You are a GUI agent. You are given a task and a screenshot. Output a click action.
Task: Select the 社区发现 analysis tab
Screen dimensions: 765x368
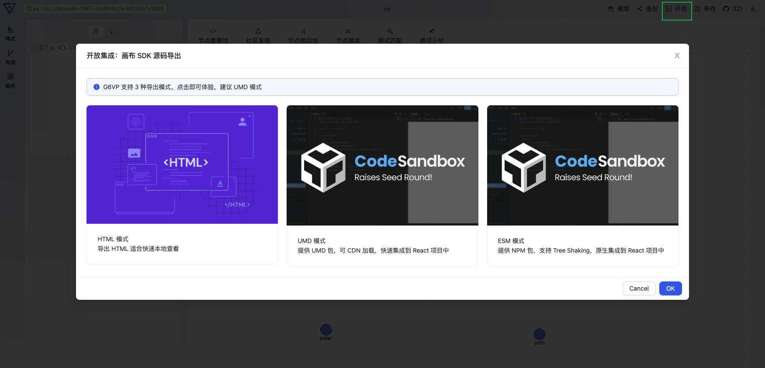click(x=258, y=36)
